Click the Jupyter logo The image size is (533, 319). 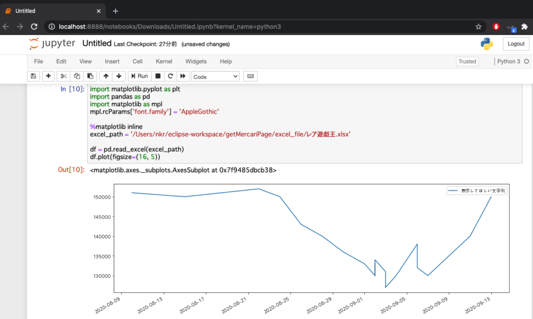tap(52, 44)
